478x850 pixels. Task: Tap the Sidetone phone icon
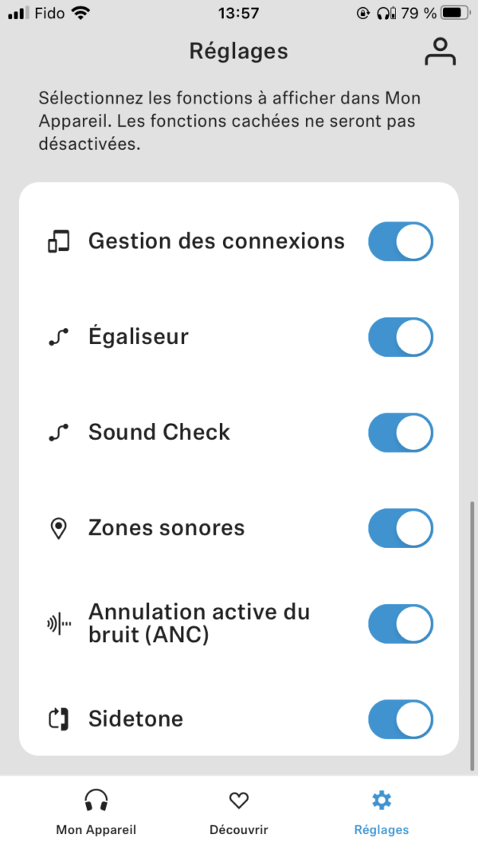click(x=58, y=719)
